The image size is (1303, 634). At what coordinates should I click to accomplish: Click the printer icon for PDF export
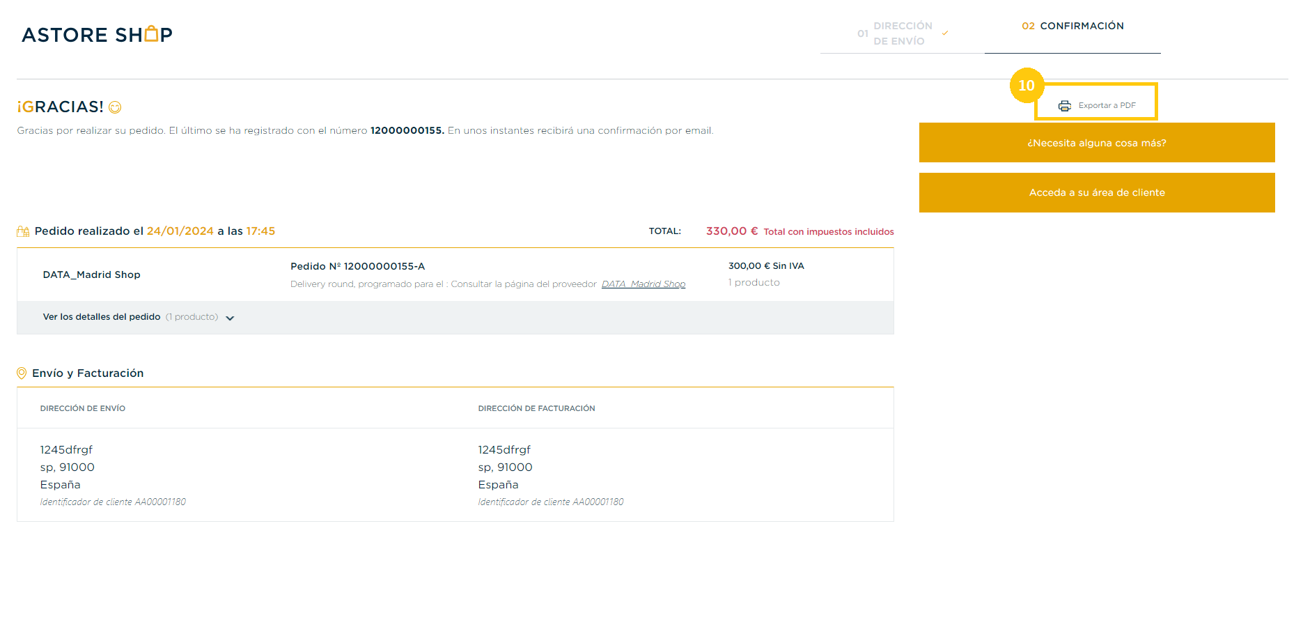pyautogui.click(x=1064, y=106)
